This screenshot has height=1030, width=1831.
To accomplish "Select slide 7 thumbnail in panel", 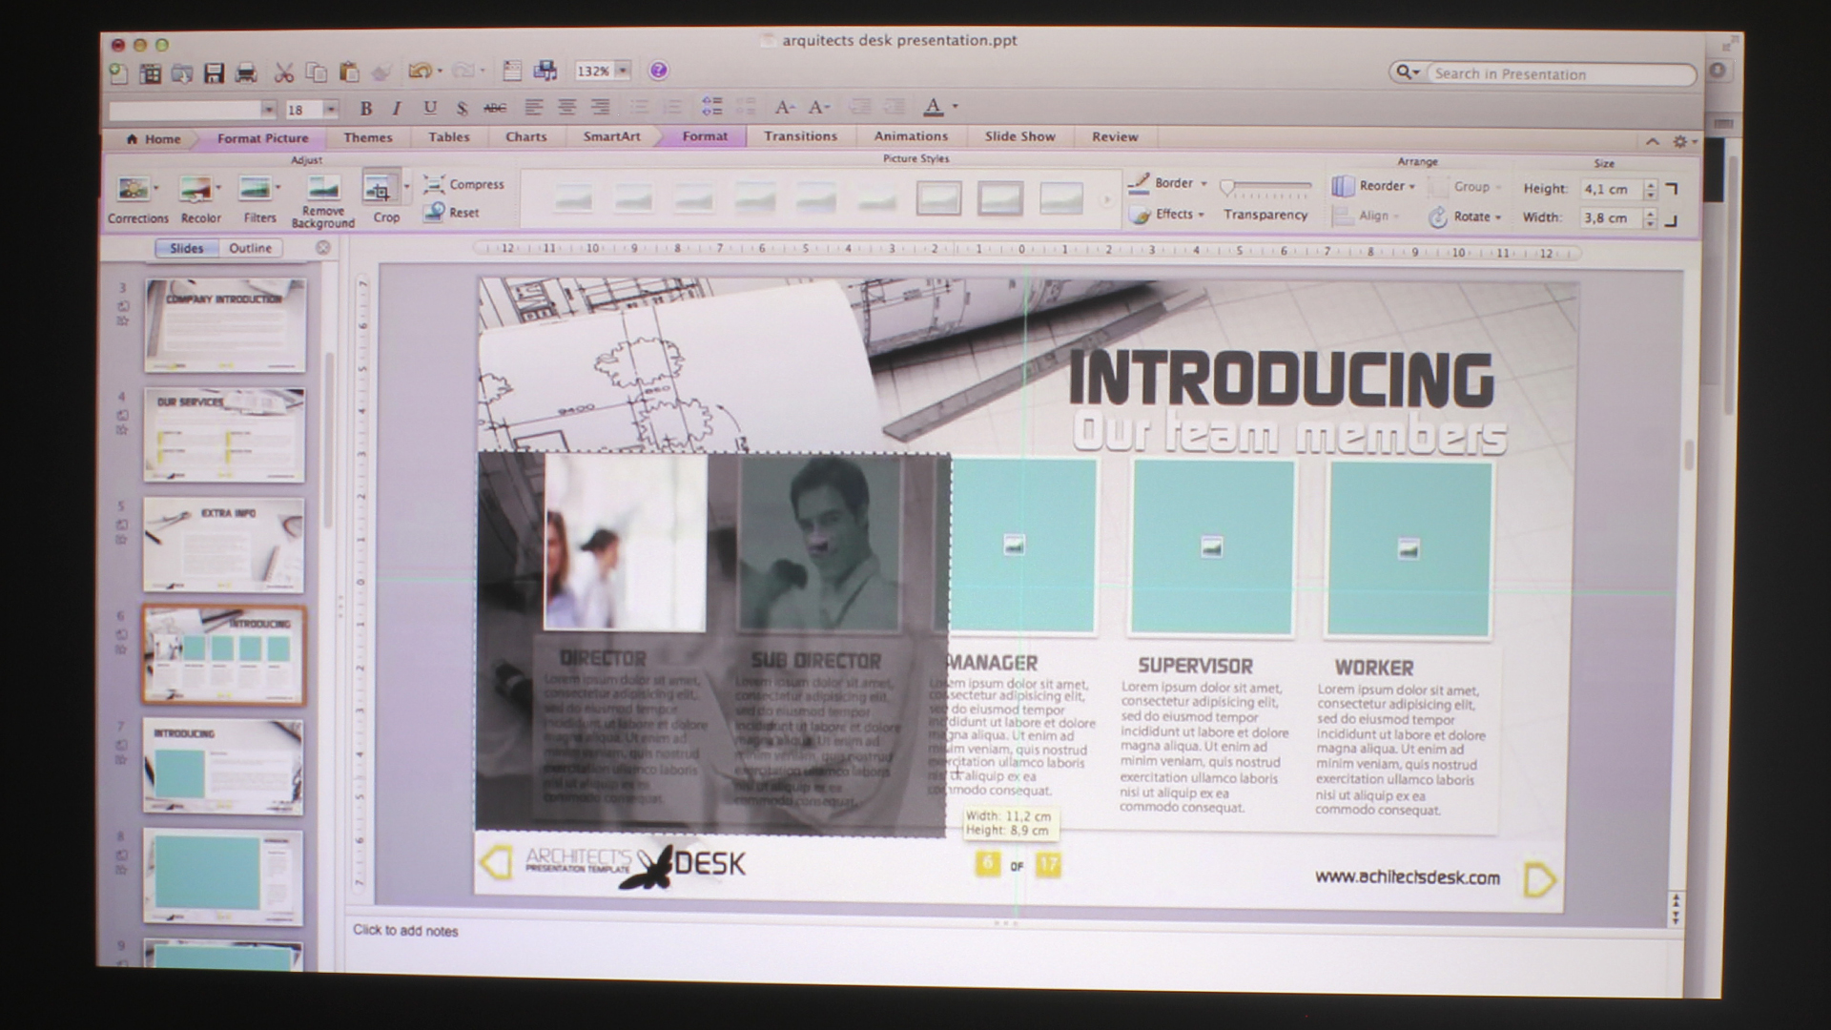I will click(x=223, y=767).
